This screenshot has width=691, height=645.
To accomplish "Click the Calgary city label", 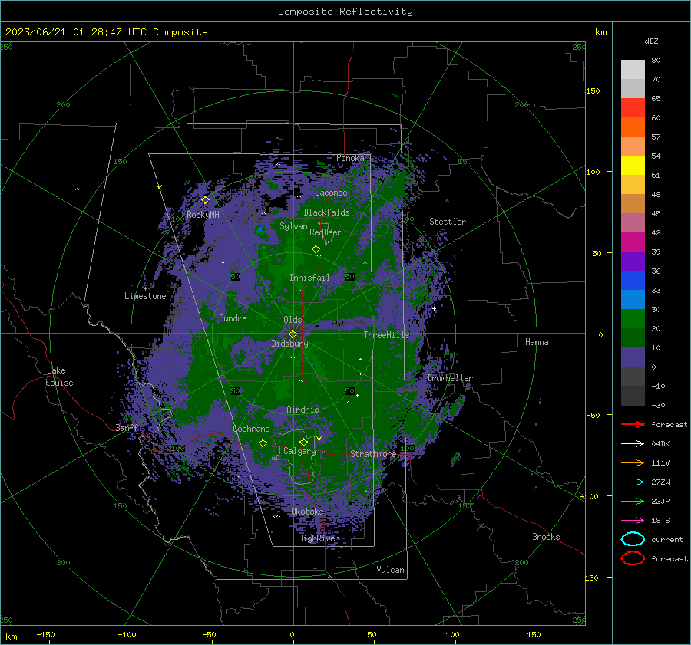I will (x=299, y=451).
